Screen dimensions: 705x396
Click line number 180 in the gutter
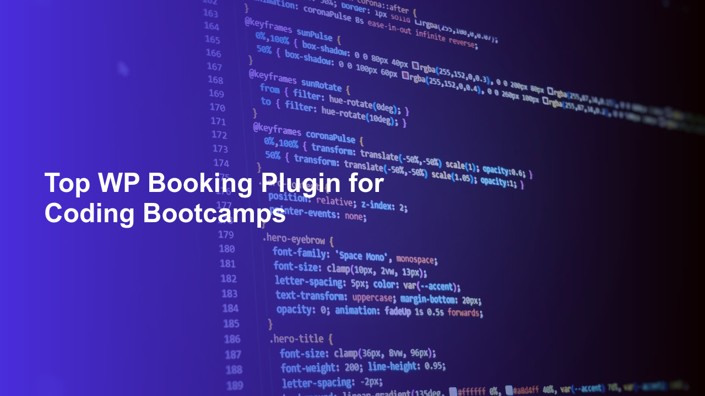coord(227,249)
